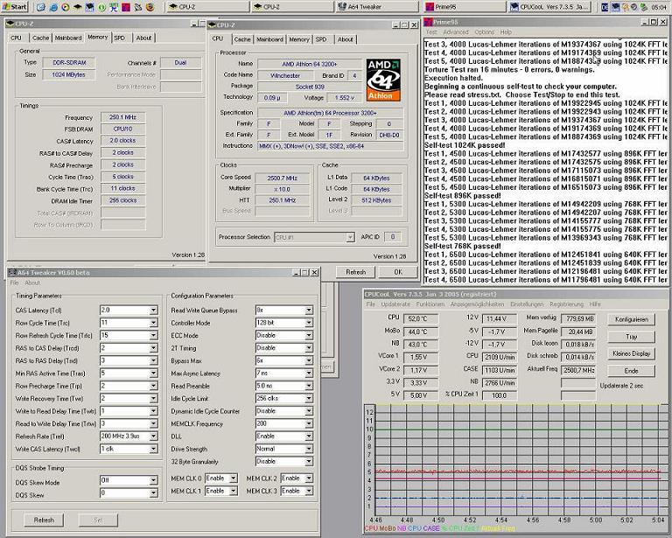The image size is (672, 538).
Task: Open CAS Latency (Tcl) dropdown
Action: [x=153, y=311]
